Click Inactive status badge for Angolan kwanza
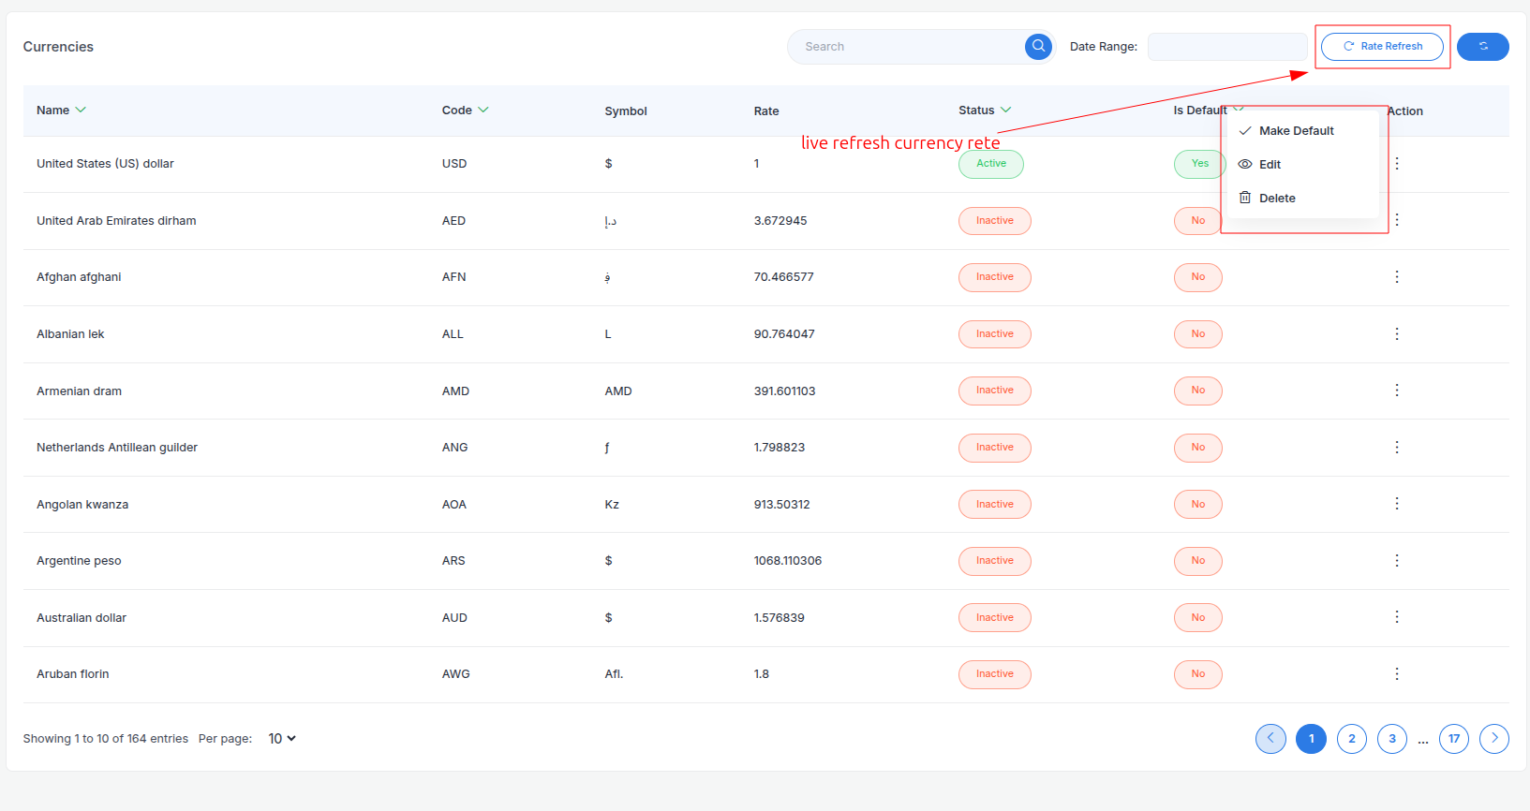The height and width of the screenshot is (811, 1530). click(x=995, y=505)
